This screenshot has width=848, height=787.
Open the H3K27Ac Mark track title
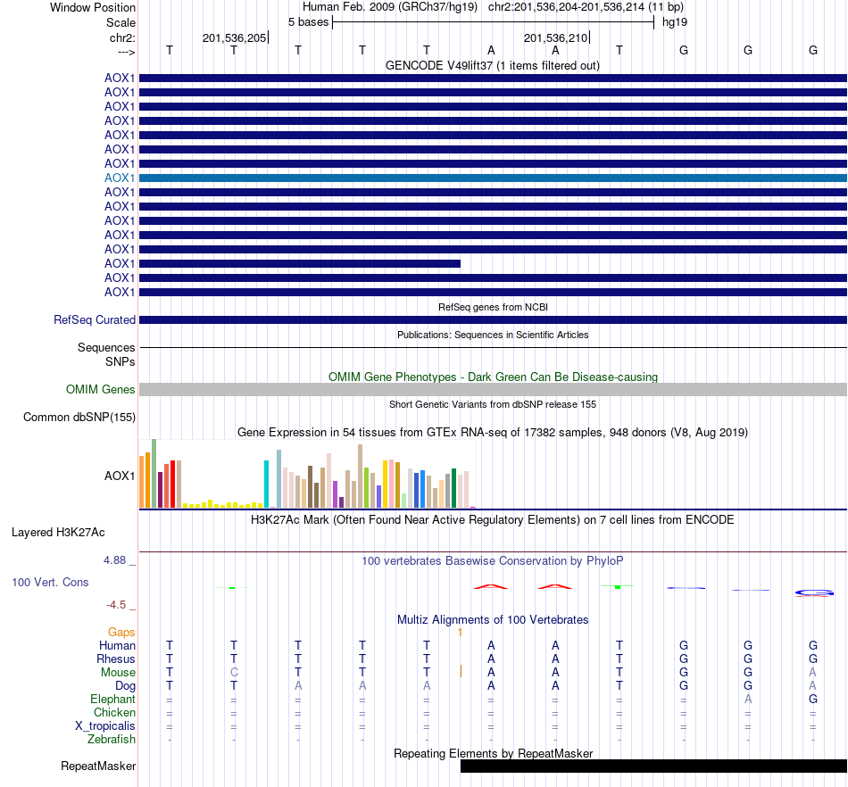[x=493, y=520]
